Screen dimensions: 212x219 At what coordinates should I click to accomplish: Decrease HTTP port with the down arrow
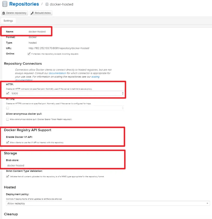click(x=123, y=95)
